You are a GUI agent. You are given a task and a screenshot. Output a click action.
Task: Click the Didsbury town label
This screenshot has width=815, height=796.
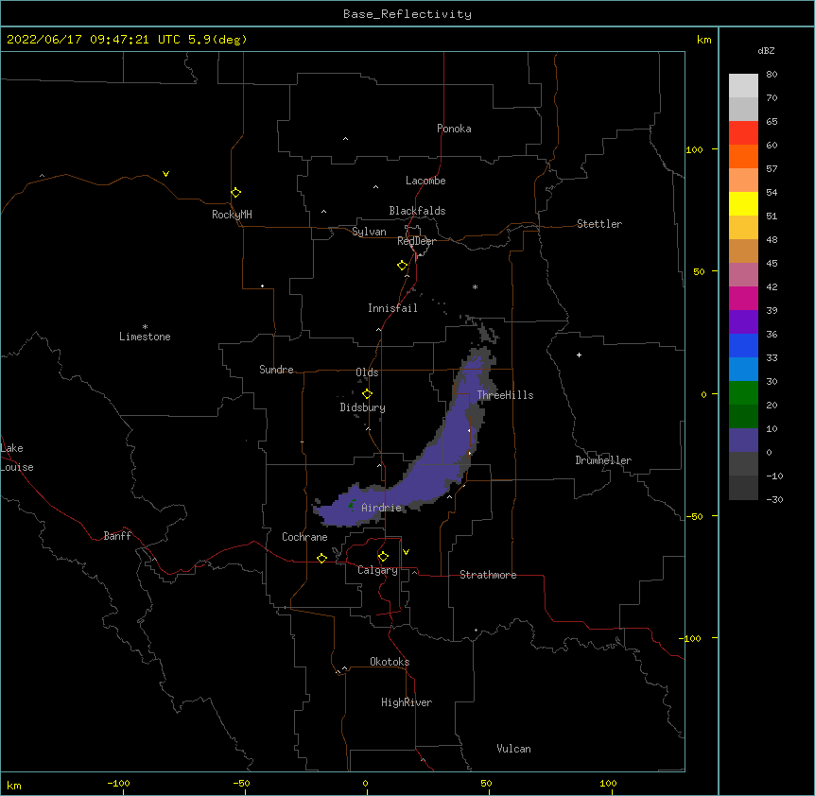point(363,407)
